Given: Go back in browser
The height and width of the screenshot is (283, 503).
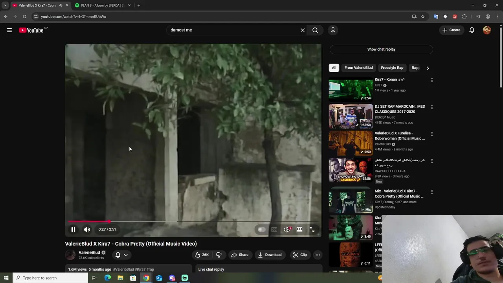Looking at the screenshot, I should [6, 17].
